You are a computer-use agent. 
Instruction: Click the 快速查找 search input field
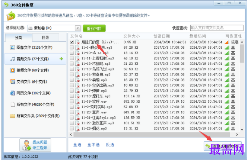point(217,28)
